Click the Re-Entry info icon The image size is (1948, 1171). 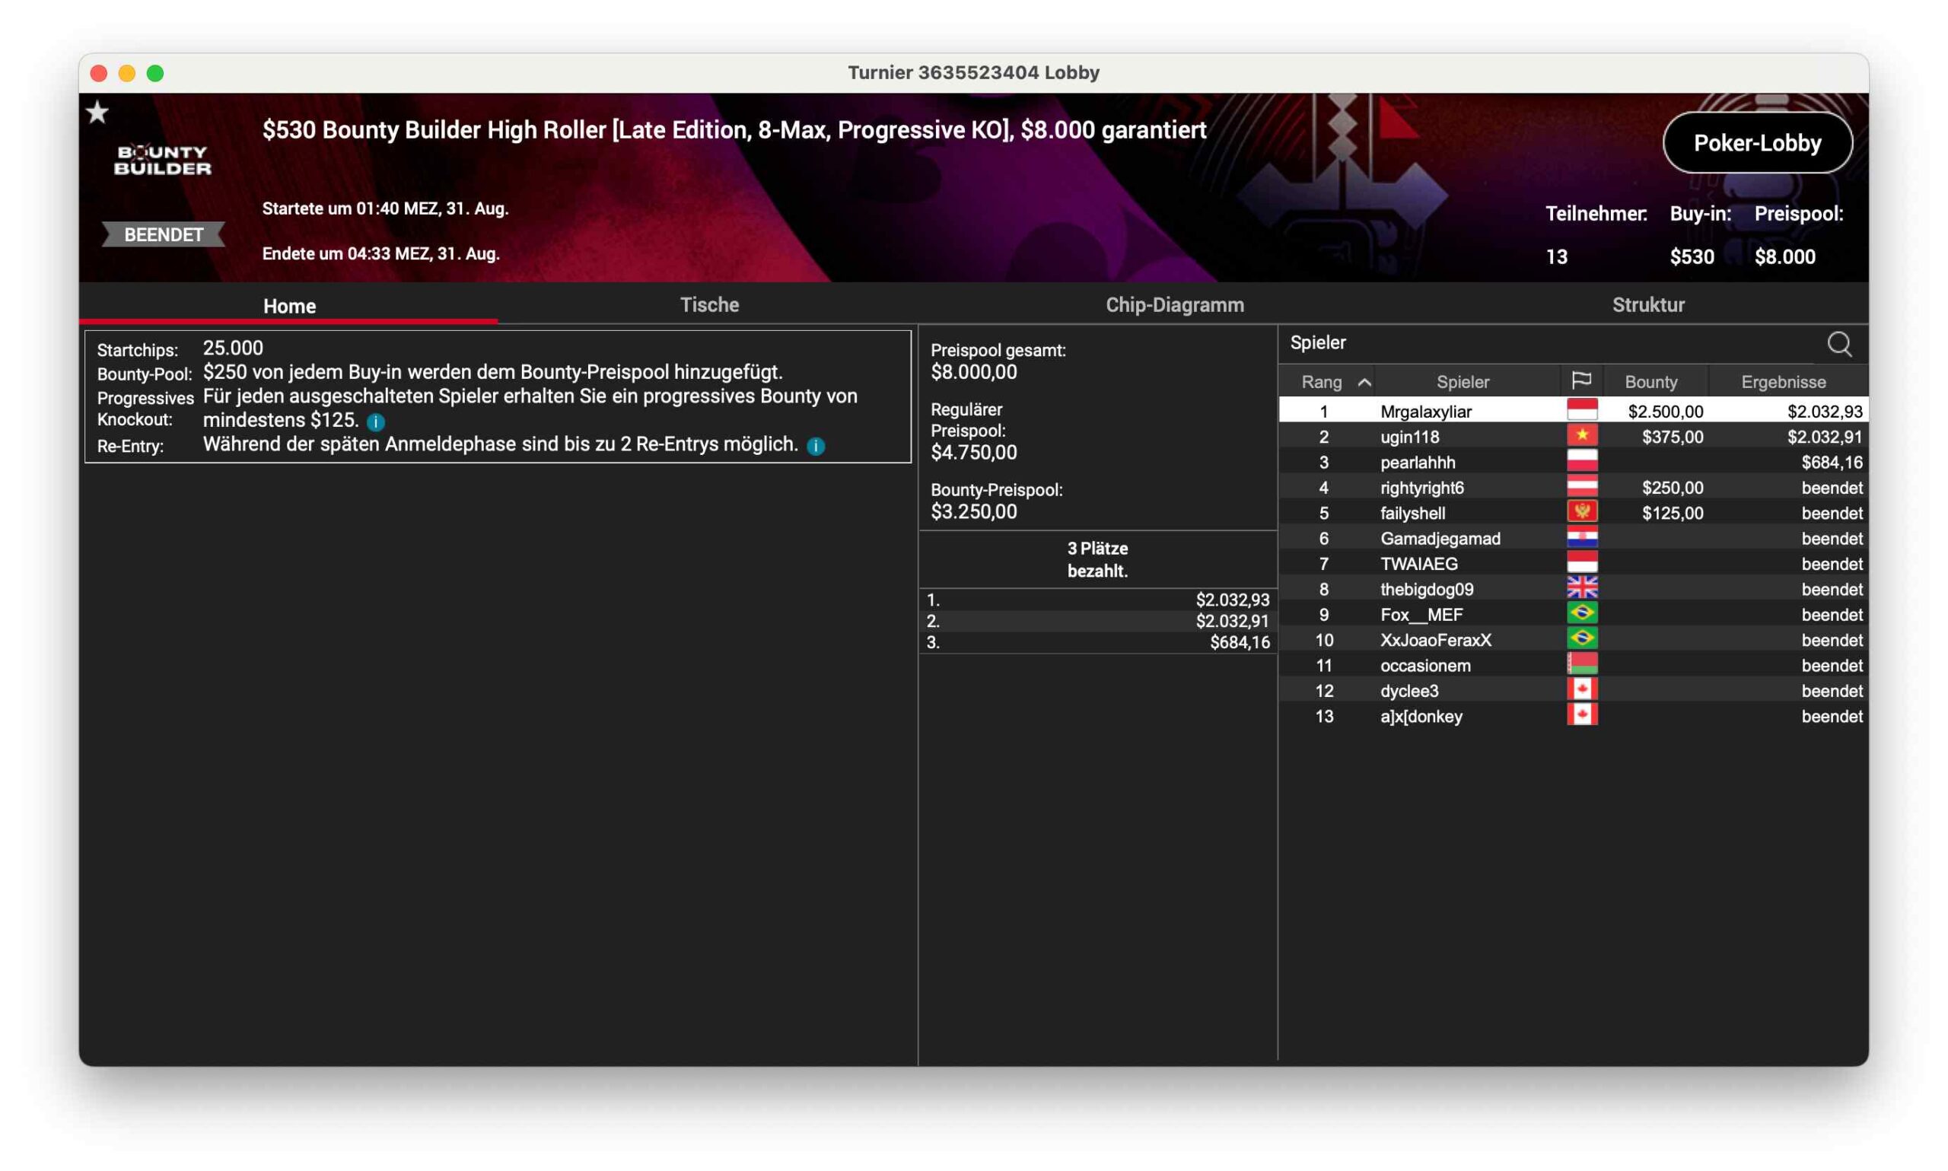point(816,447)
